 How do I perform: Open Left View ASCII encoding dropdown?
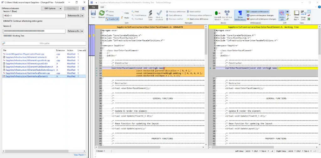coord(249,151)
